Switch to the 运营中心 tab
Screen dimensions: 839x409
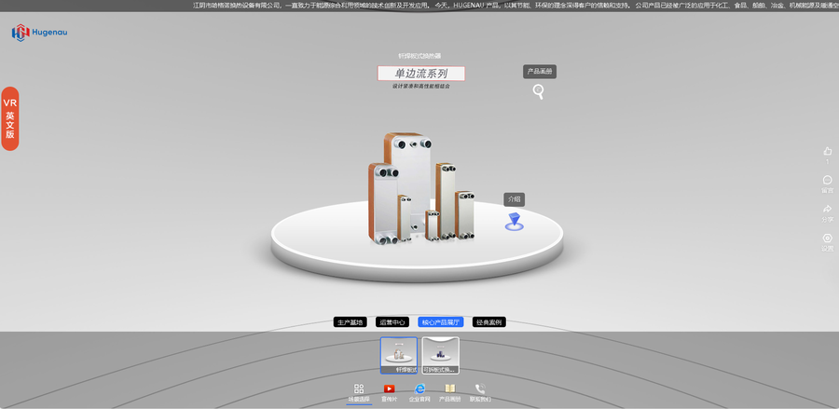pyautogui.click(x=392, y=322)
